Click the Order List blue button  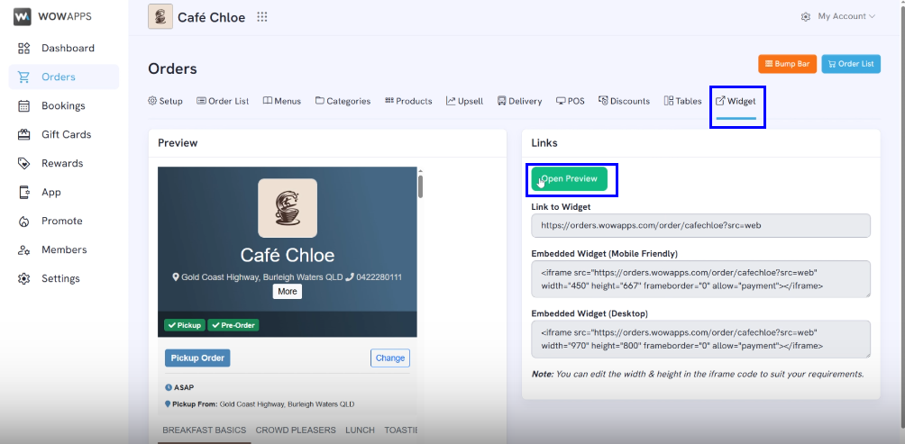click(851, 63)
